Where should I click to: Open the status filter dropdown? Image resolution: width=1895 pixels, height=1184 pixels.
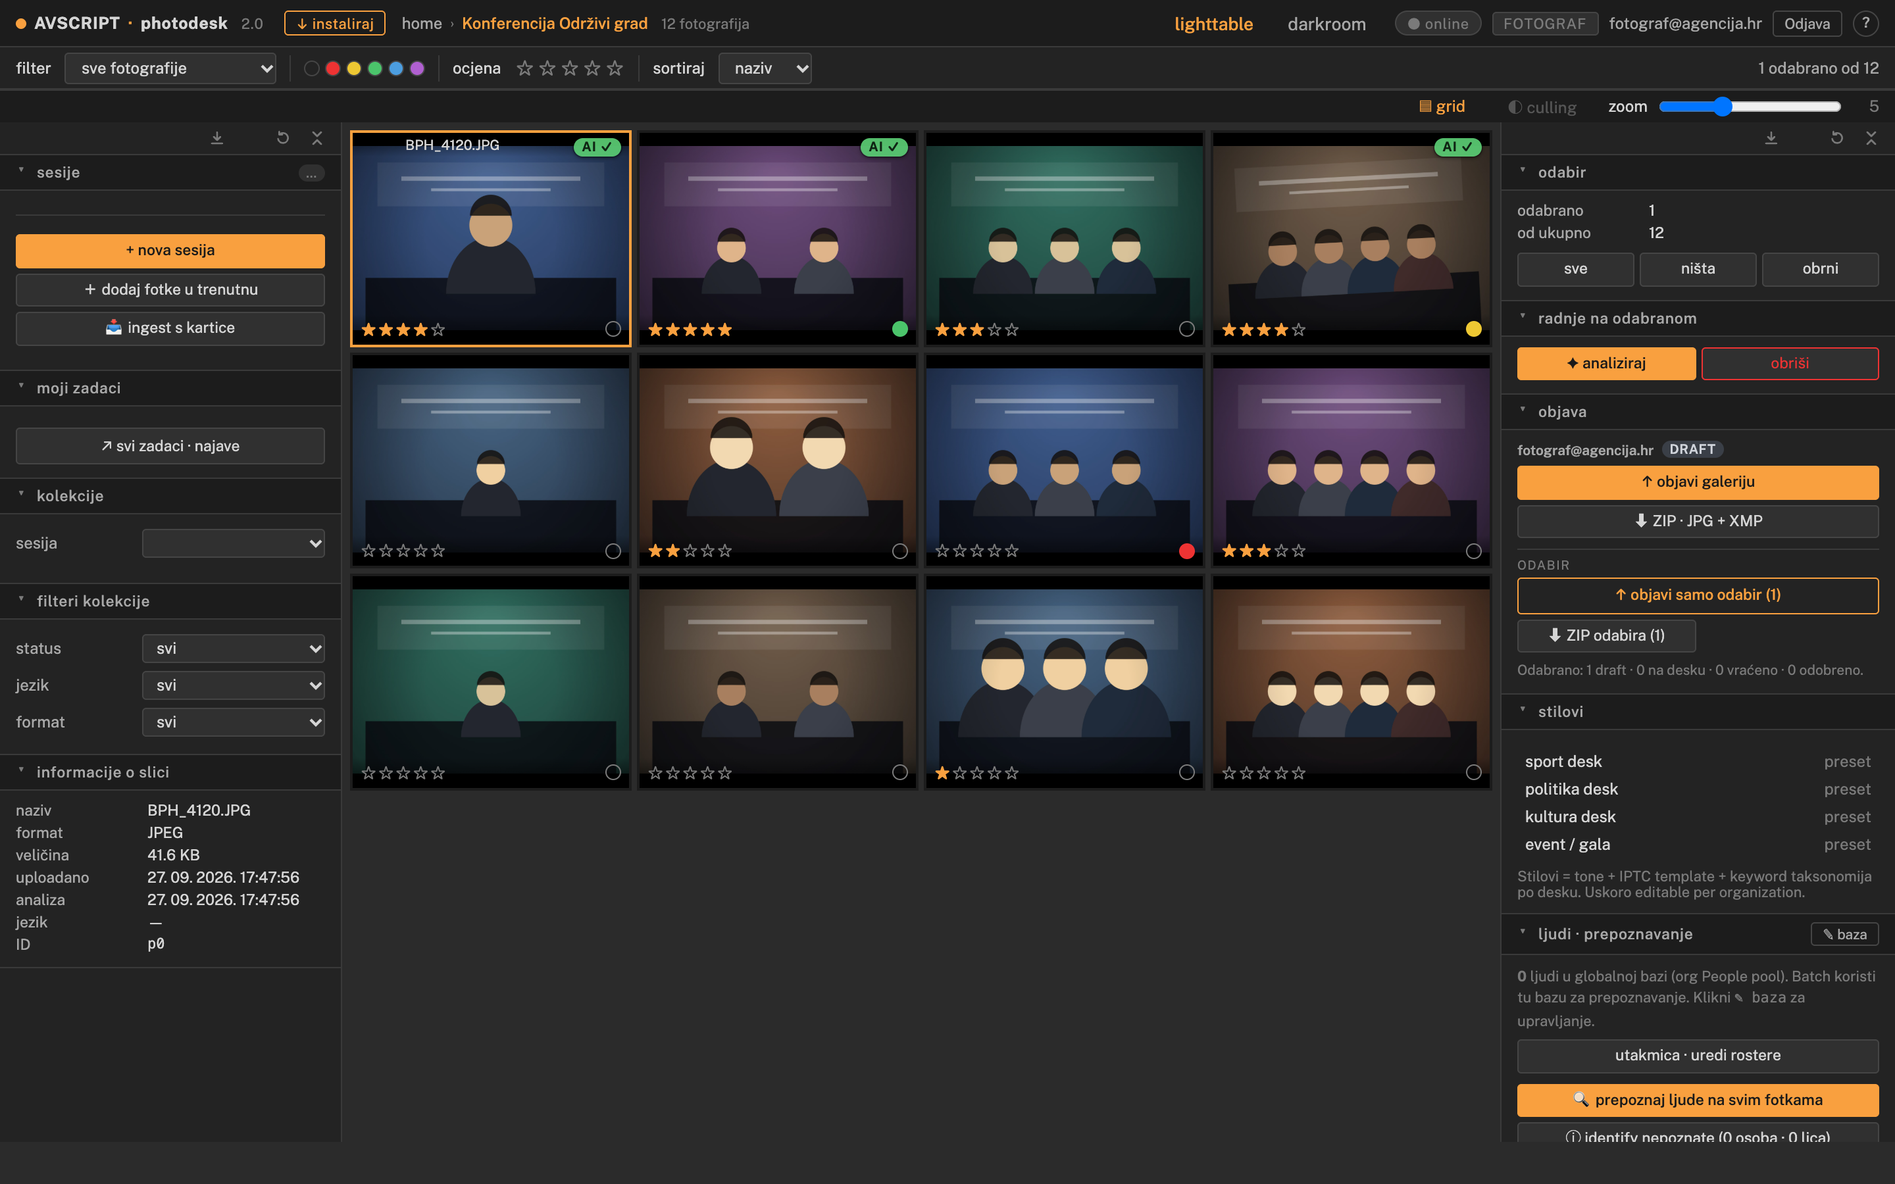[234, 649]
